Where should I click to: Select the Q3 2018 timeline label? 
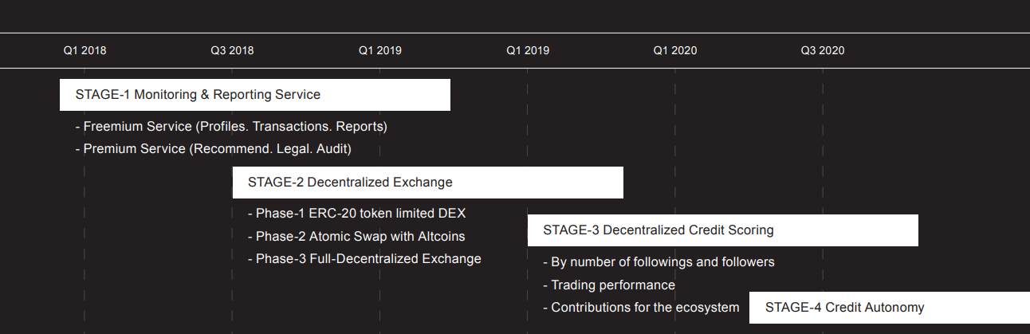pos(232,50)
